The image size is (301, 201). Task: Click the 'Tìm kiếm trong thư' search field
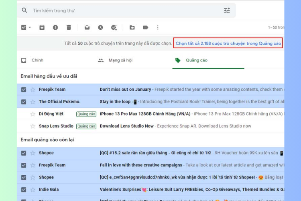pos(120,10)
